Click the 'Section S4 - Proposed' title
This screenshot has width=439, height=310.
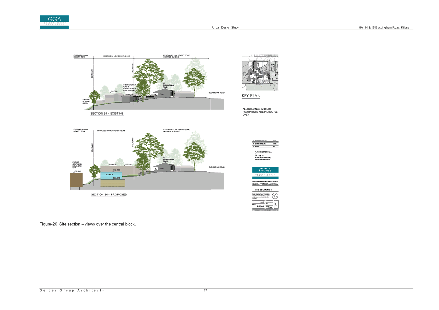pos(109,195)
